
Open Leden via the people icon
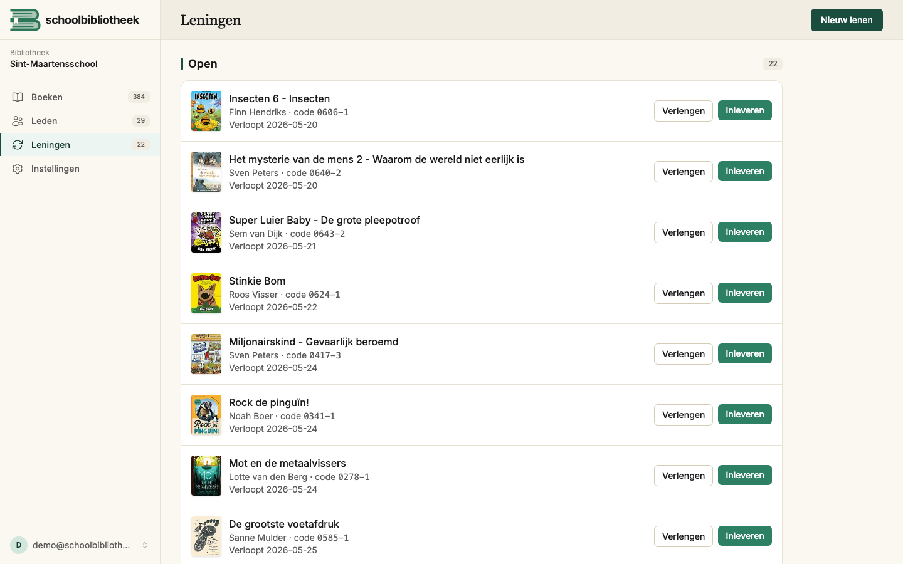point(18,121)
